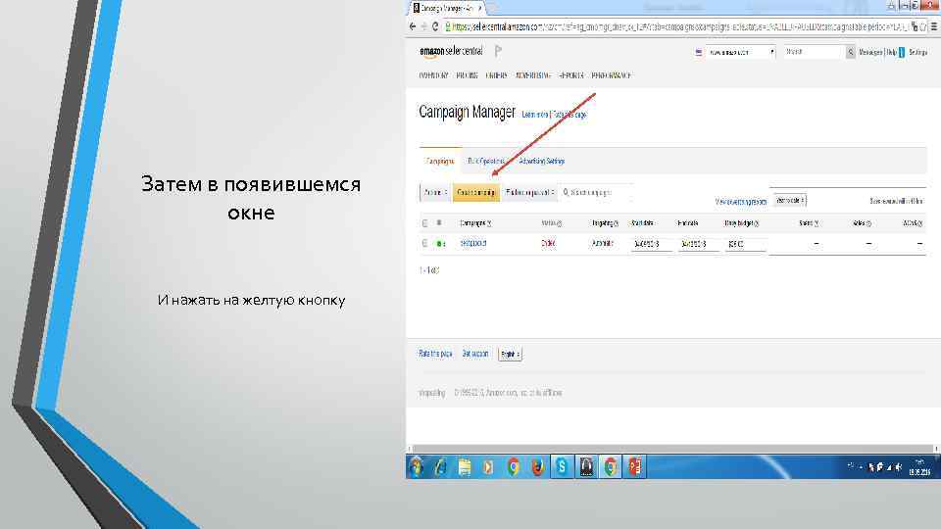The width and height of the screenshot is (941, 529).
Task: Open the Windows Media Player taskbar icon
Action: click(x=488, y=466)
